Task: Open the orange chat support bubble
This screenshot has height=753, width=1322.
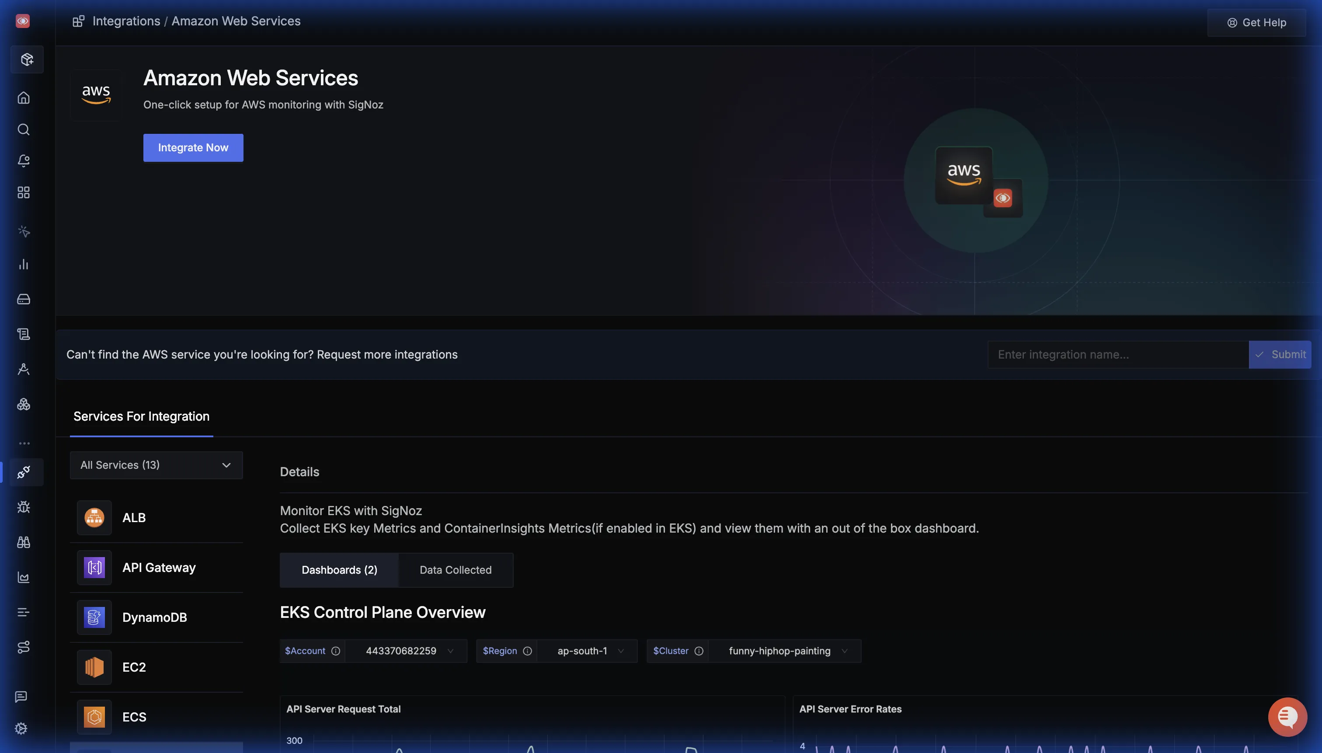Action: [1287, 717]
